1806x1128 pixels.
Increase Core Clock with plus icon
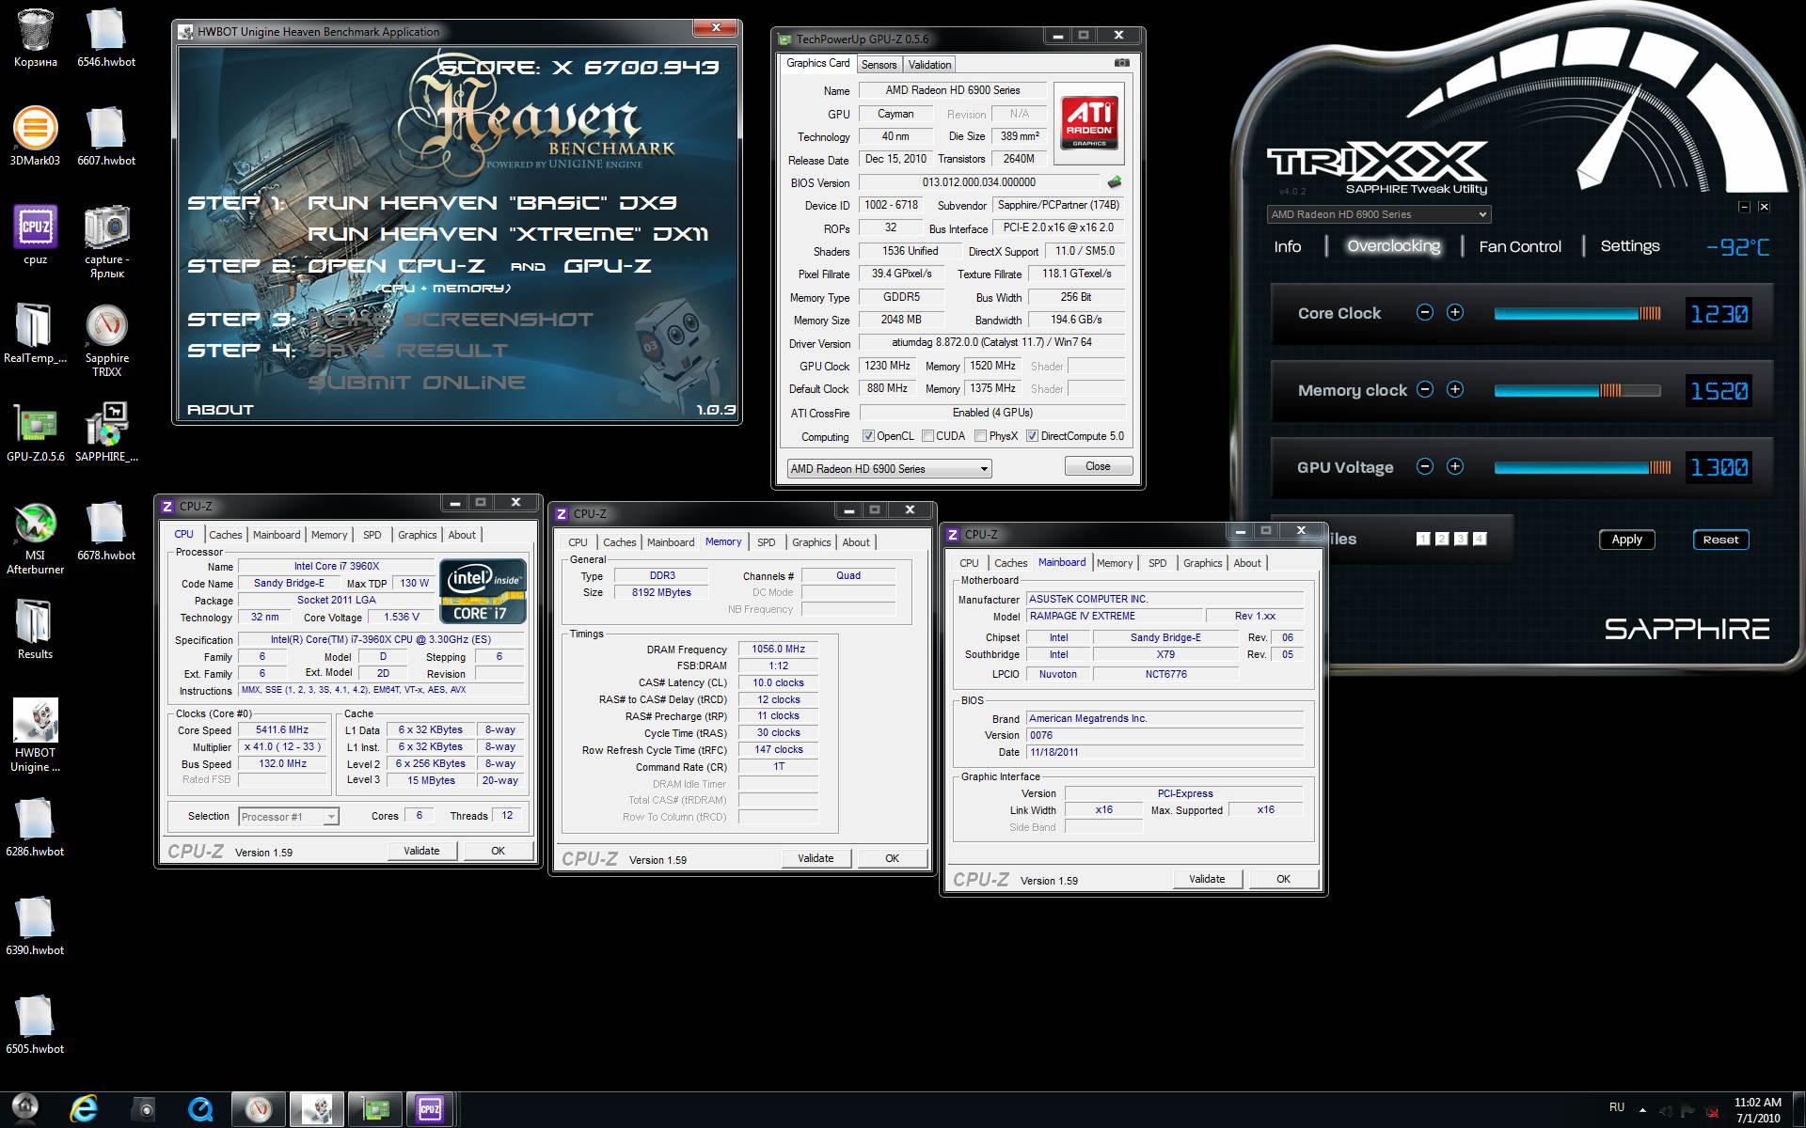coord(1454,312)
